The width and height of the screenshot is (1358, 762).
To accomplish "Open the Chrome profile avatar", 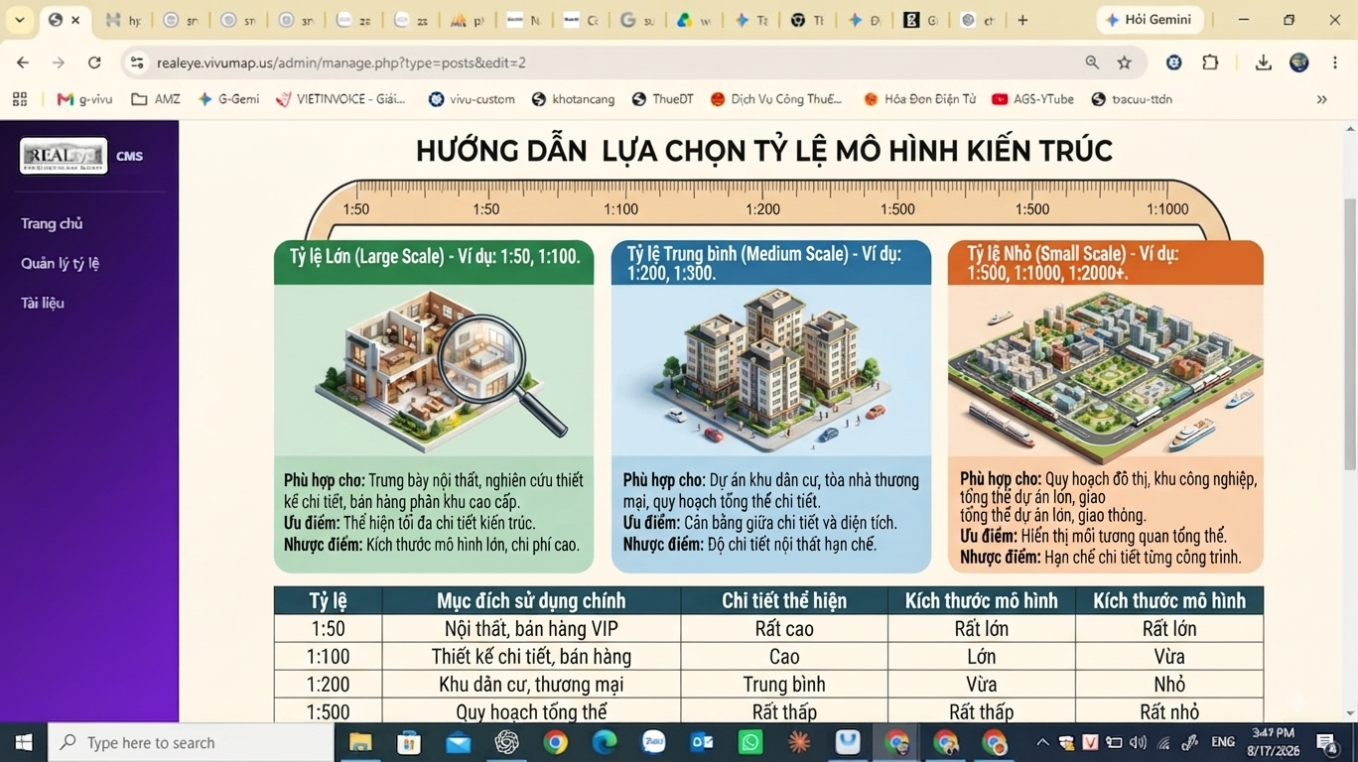I will 1298,63.
